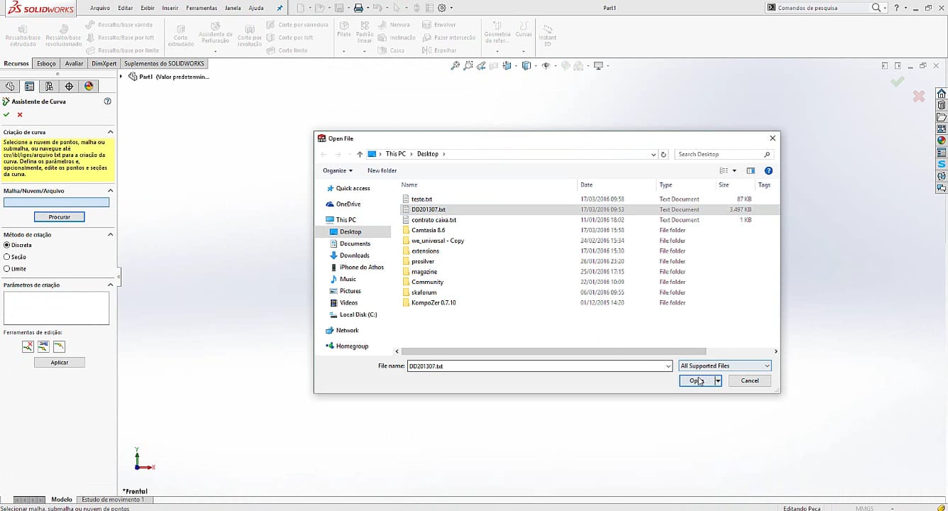Open the DisplayManager color-ball tab icon

click(x=89, y=86)
